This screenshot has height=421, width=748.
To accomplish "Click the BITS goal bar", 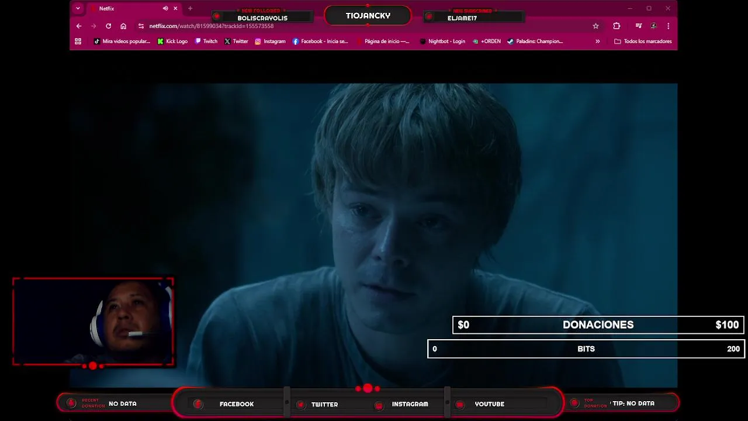I will [586, 348].
